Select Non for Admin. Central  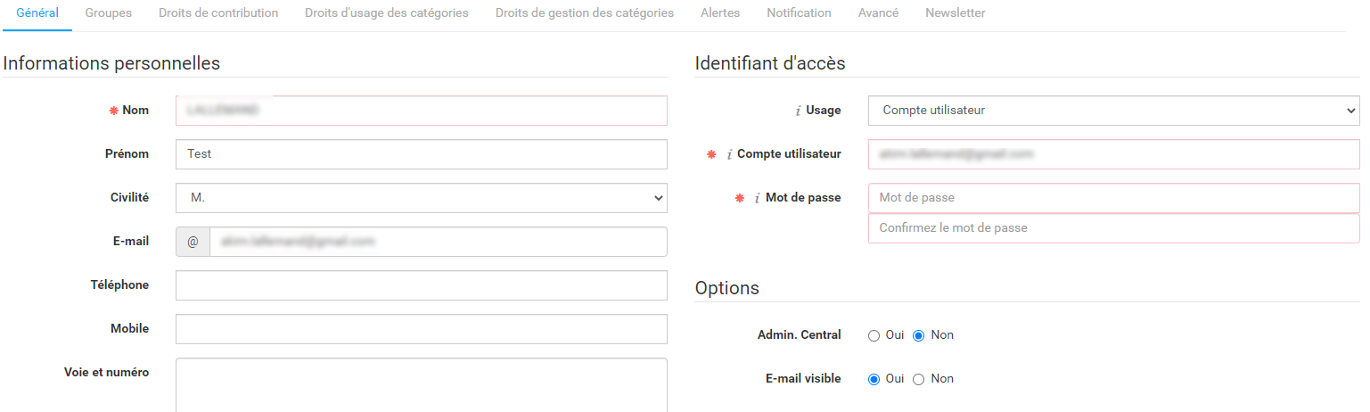pyautogui.click(x=919, y=335)
